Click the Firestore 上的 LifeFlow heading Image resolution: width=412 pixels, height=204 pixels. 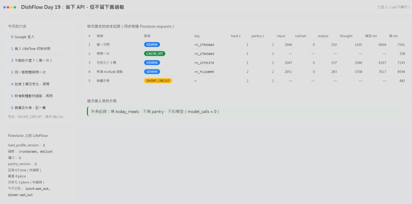pos(28,136)
